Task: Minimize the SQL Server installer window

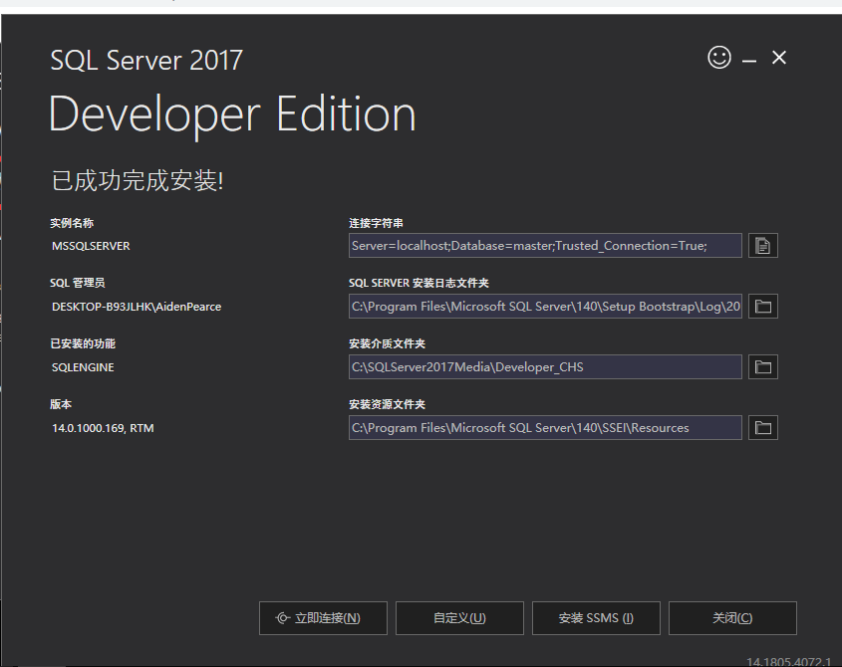Action: 749,61
